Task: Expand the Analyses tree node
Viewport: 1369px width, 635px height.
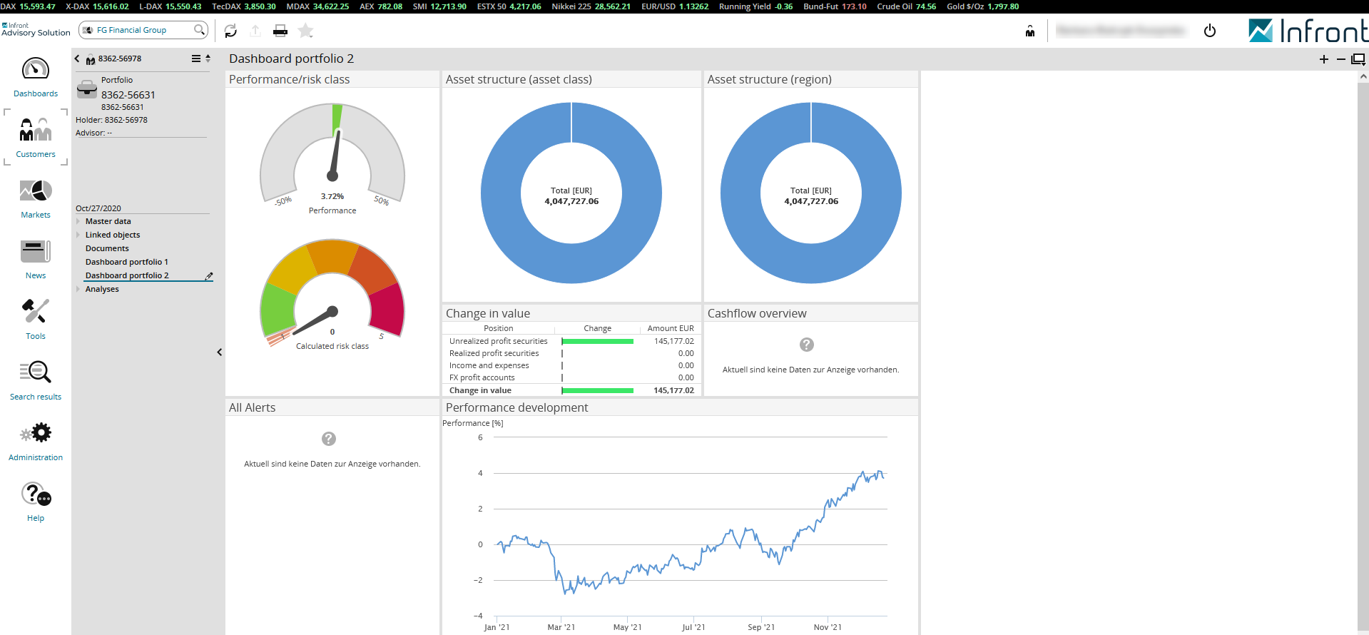Action: pos(78,290)
